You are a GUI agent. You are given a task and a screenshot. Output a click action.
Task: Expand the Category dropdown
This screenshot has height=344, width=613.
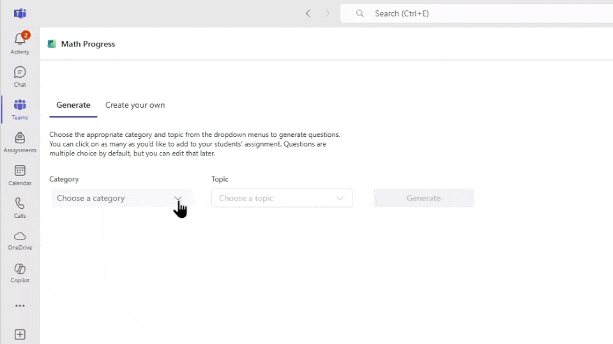click(121, 198)
